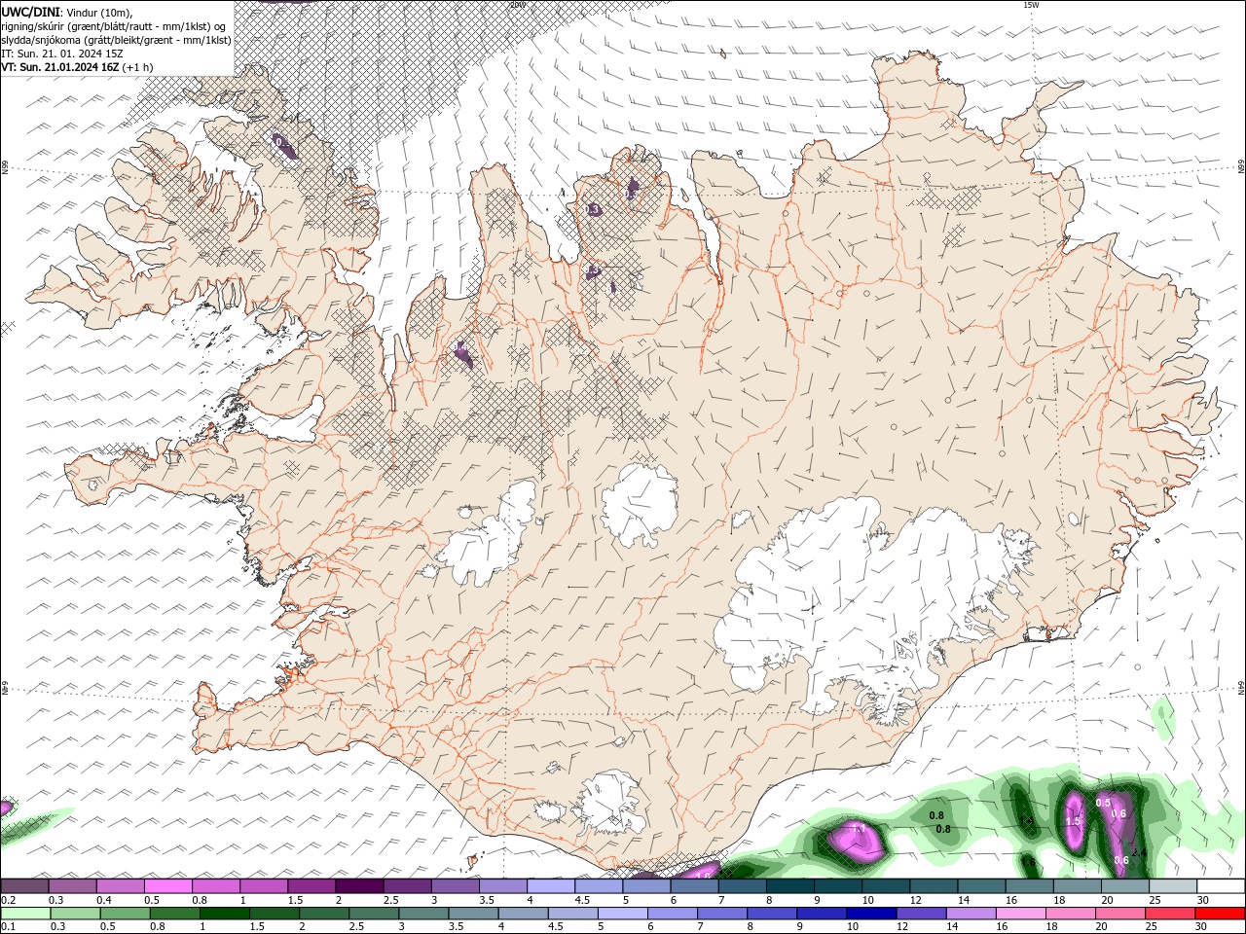1246x934 pixels.
Task: Select the lower legend swatch labeled 0.5
Action: (x=124, y=914)
